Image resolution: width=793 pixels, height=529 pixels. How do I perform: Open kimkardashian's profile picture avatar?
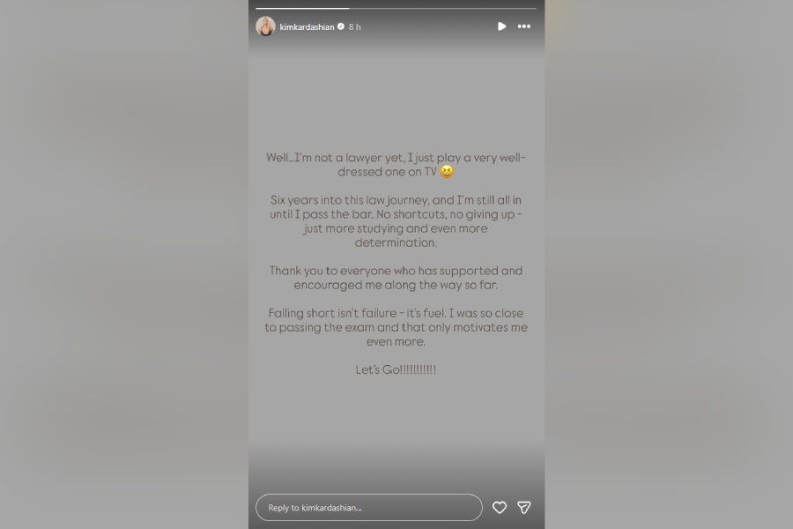click(265, 26)
